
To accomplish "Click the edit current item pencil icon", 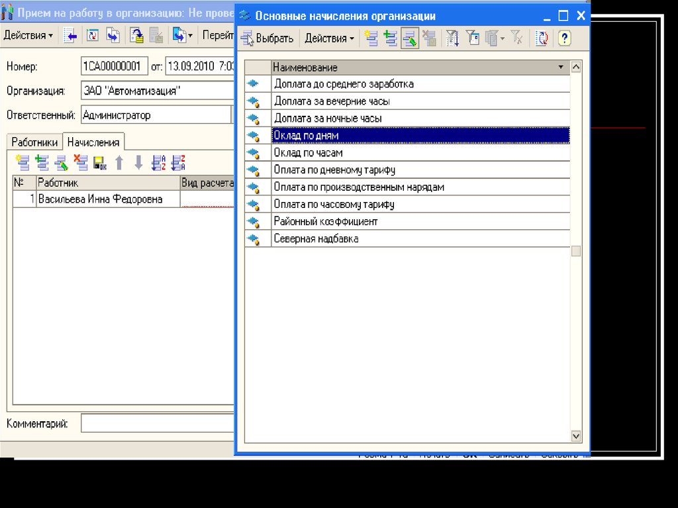I will (x=409, y=38).
